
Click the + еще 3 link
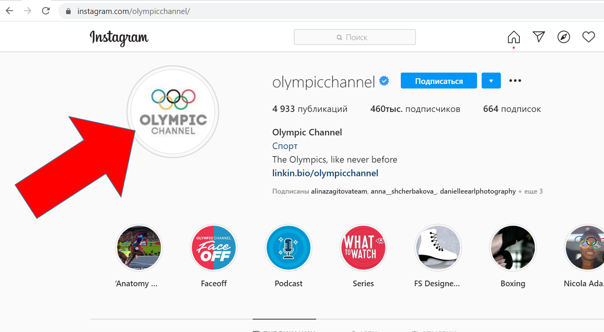click(x=530, y=191)
